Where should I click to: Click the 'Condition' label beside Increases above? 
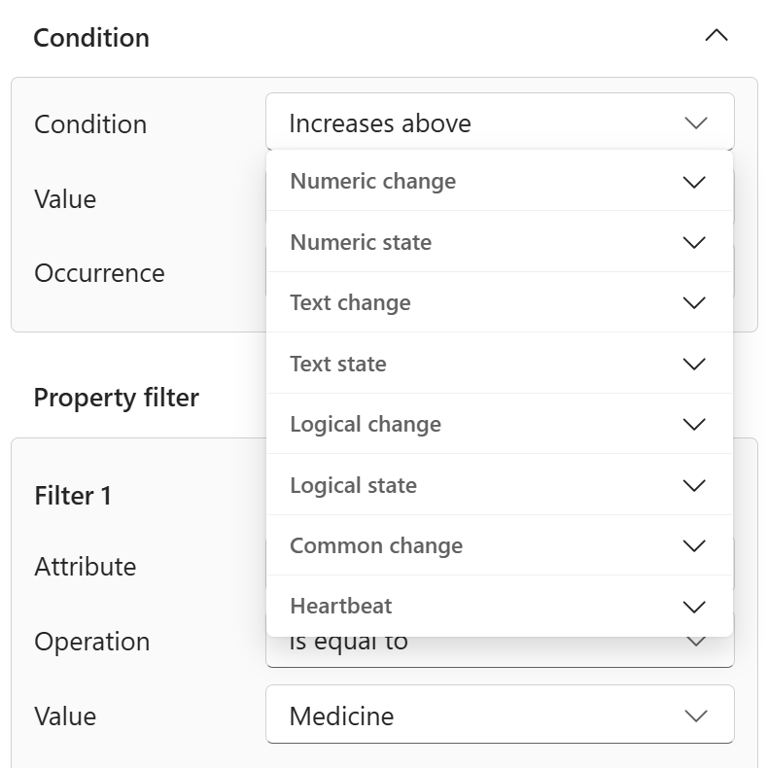[x=90, y=123]
